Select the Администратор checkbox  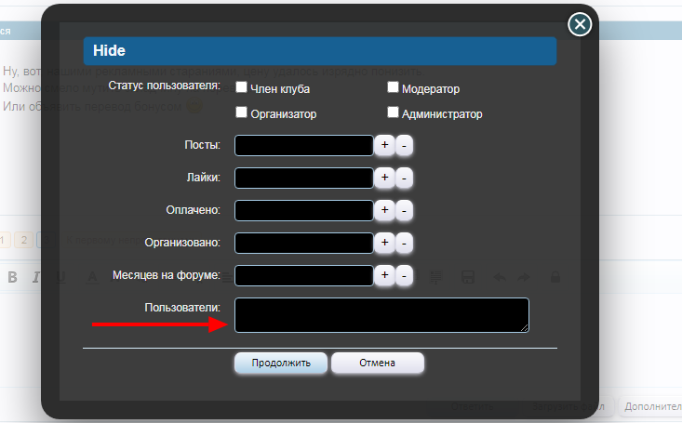(x=393, y=113)
